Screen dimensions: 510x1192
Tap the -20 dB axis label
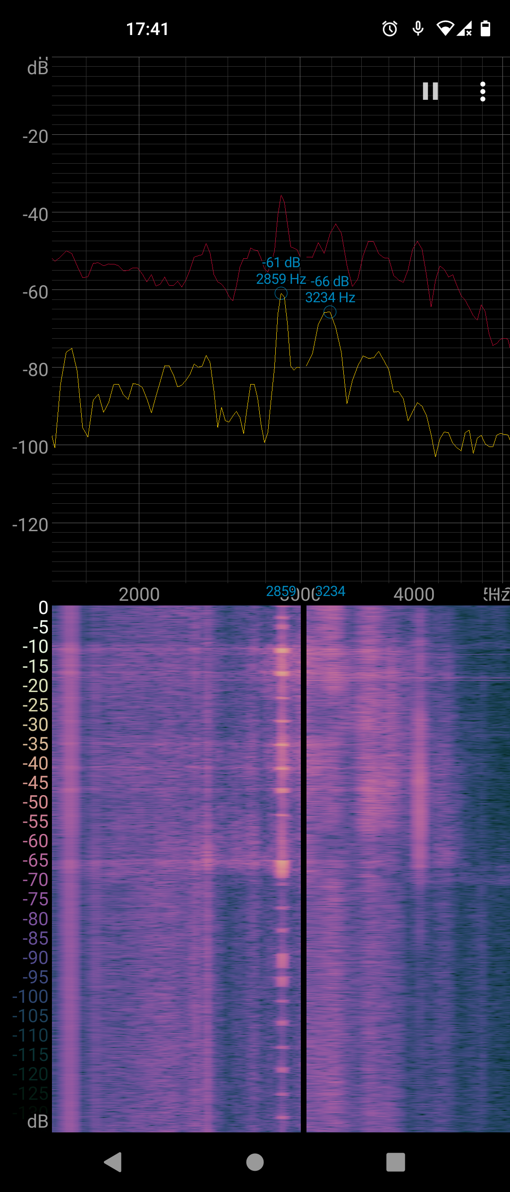35,137
